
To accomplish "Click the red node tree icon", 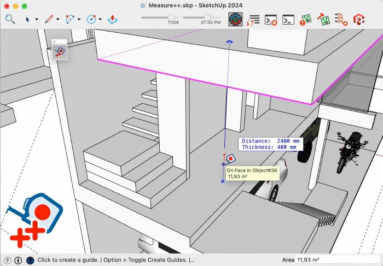I will [x=341, y=20].
